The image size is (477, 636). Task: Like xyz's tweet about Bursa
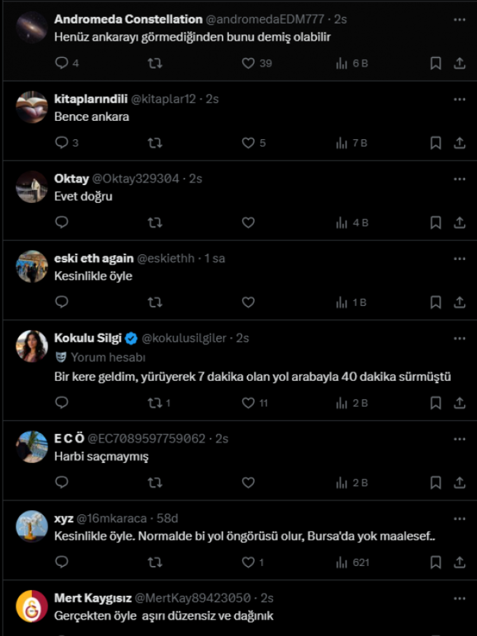248,562
